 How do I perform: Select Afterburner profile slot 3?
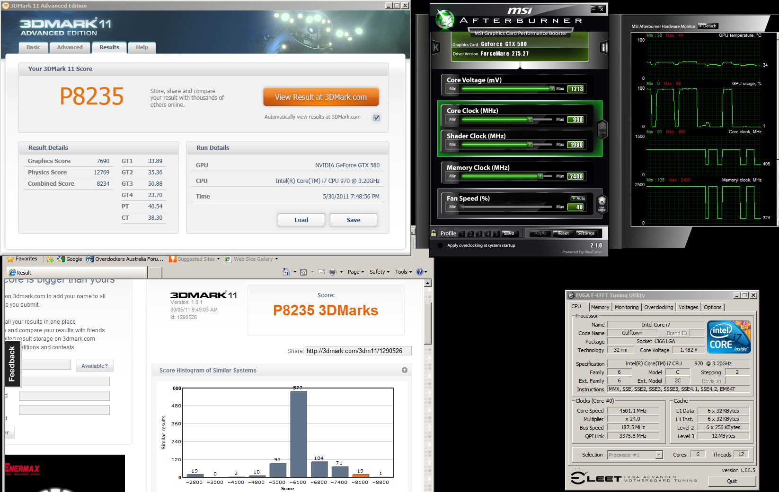click(479, 233)
